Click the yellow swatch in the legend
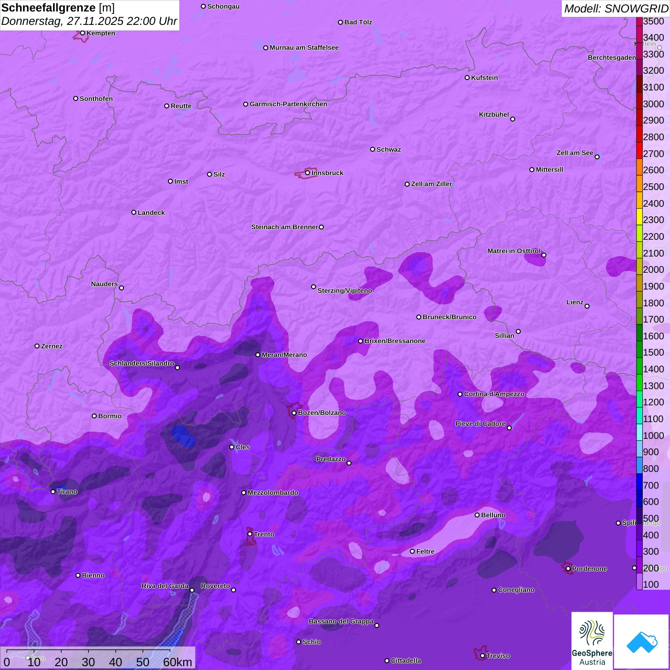The width and height of the screenshot is (670, 670). click(x=639, y=217)
